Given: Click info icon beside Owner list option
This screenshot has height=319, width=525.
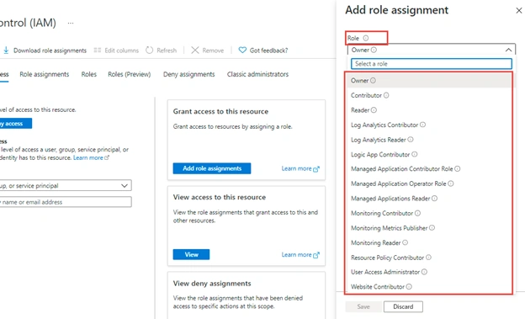Looking at the screenshot, I should (x=373, y=81).
